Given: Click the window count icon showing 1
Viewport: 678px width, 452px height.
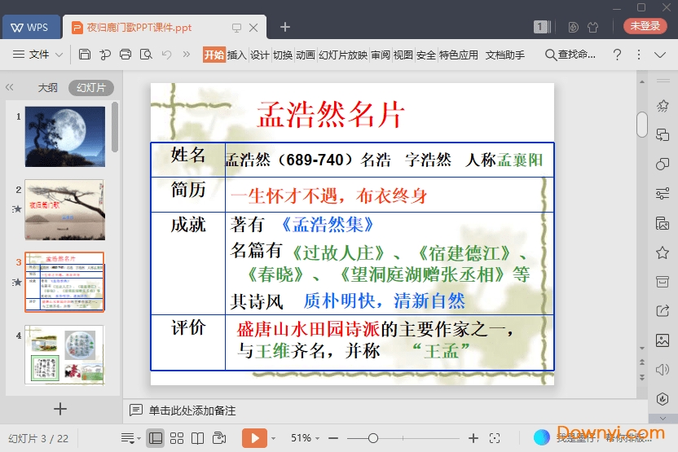Looking at the screenshot, I should coord(542,27).
